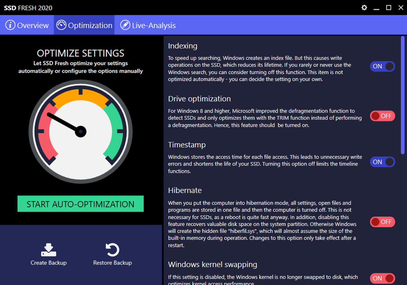This screenshot has width=407, height=285.
Task: Click the Optimization gauge tab icon
Action: (x=61, y=25)
